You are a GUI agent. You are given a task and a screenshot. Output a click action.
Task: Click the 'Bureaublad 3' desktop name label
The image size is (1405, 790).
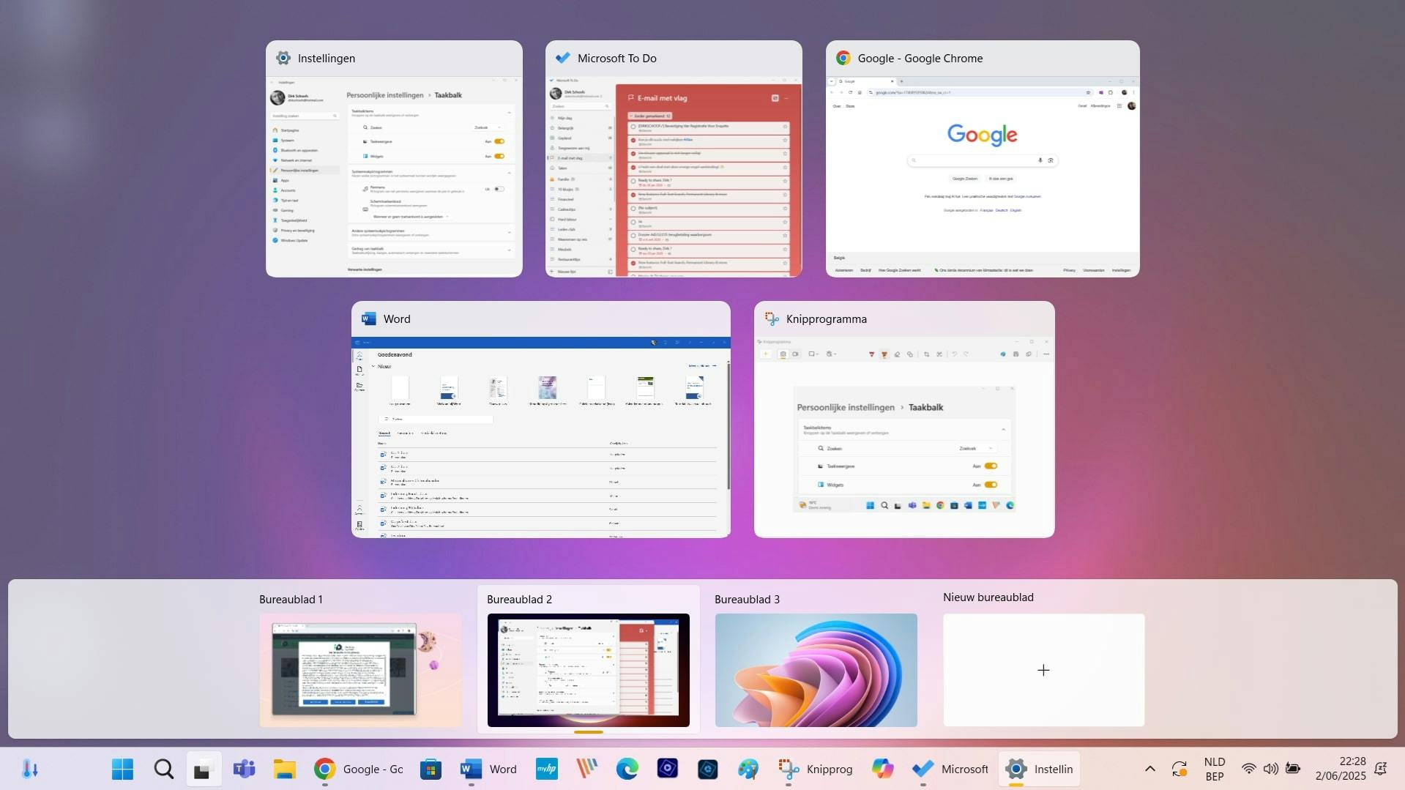pyautogui.click(x=747, y=600)
